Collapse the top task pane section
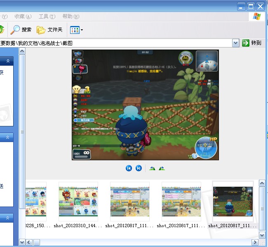Screen dimensions: 268x247 pos(8,61)
